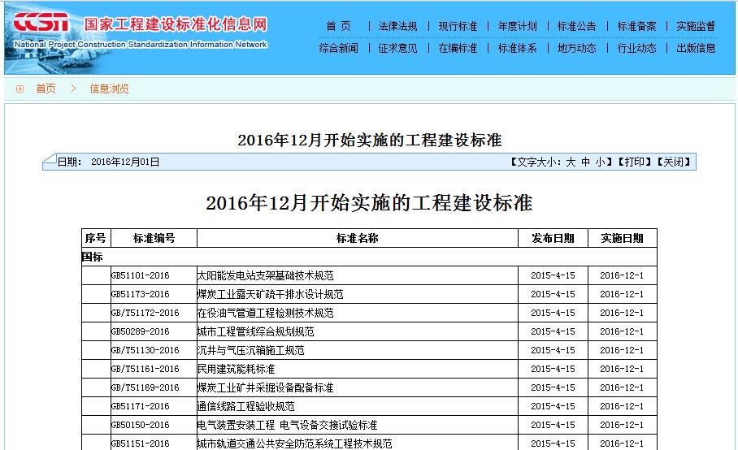Open the 出版信息 navigation item
The width and height of the screenshot is (738, 450).
[696, 49]
